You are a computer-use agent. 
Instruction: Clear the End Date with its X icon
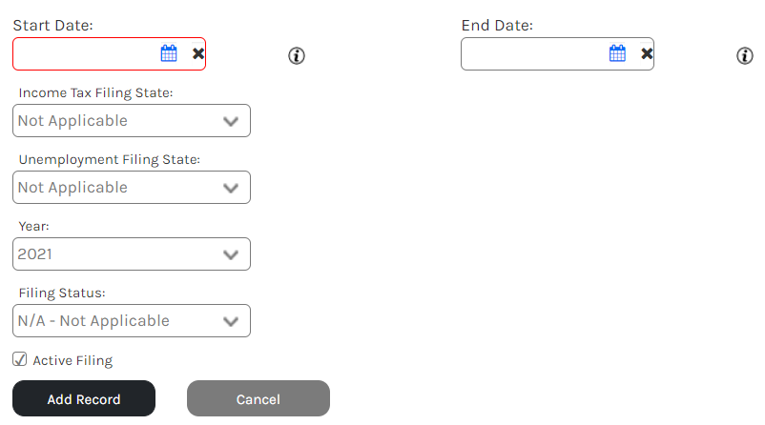(647, 53)
